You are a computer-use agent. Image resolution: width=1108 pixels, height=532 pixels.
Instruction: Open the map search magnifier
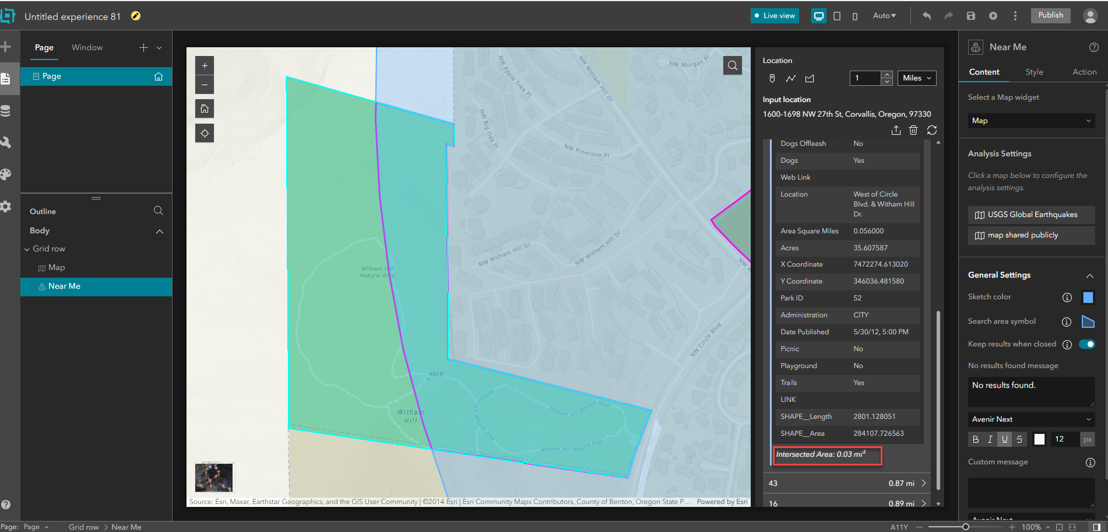[x=733, y=65]
